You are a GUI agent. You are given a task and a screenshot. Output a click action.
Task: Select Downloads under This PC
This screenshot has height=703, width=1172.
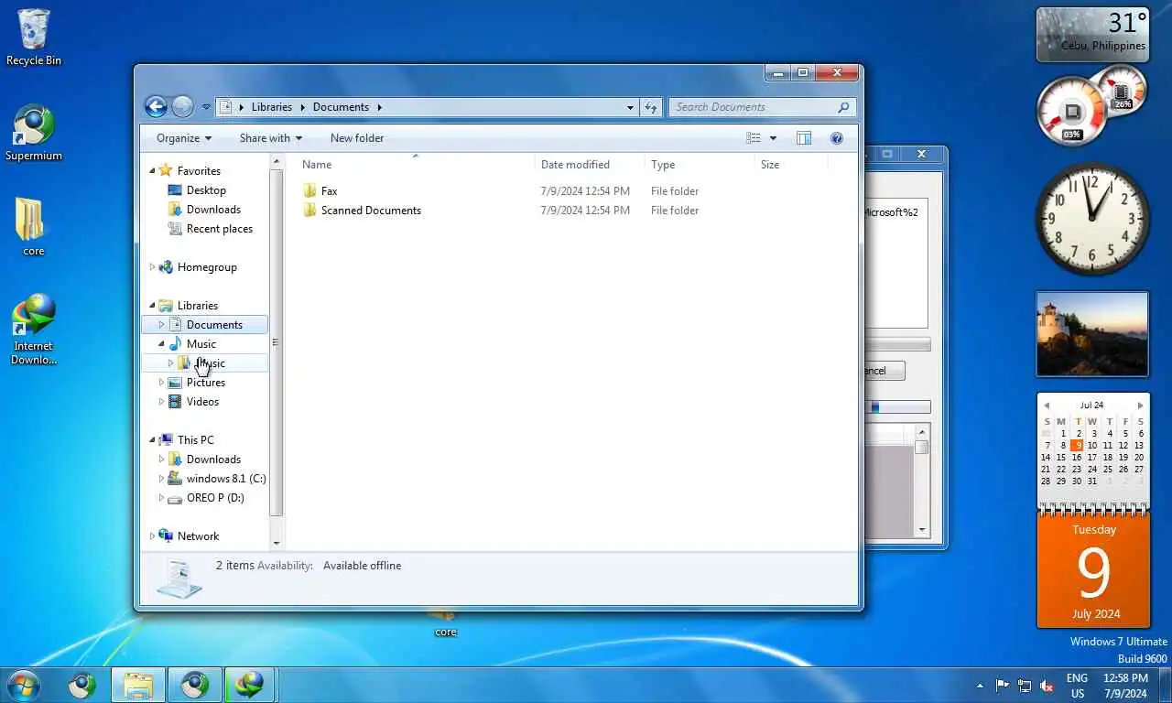[x=213, y=460]
